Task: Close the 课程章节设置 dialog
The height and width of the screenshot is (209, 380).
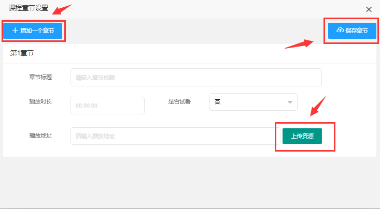Action: [369, 9]
